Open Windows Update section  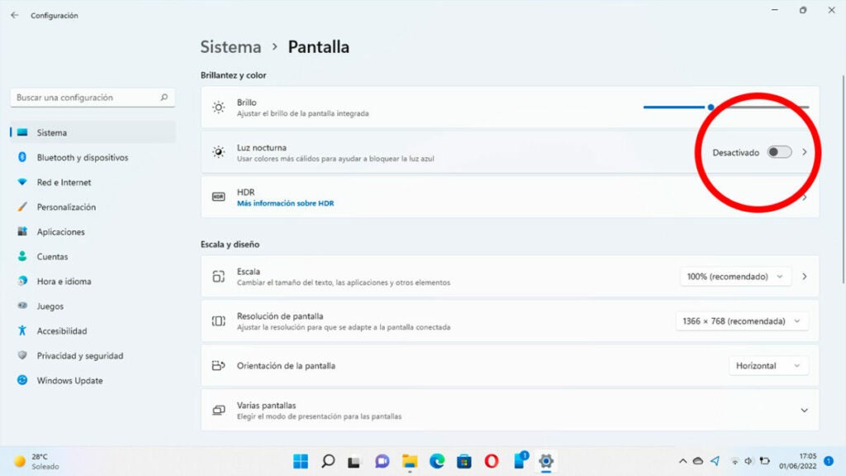(69, 381)
